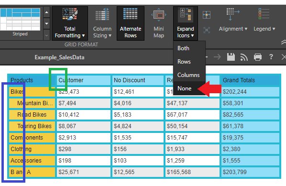The width and height of the screenshot is (286, 186).
Task: Open the Total Formatting dropdown
Action: pyautogui.click(x=70, y=23)
